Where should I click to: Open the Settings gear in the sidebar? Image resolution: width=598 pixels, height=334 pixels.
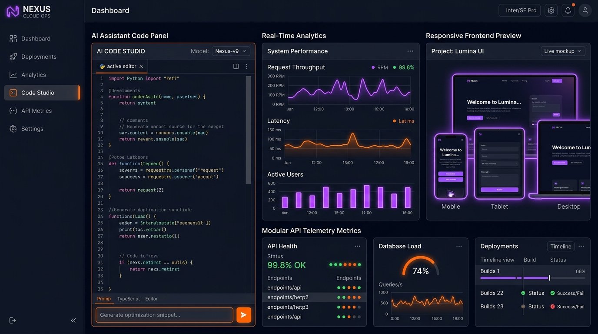click(x=13, y=129)
